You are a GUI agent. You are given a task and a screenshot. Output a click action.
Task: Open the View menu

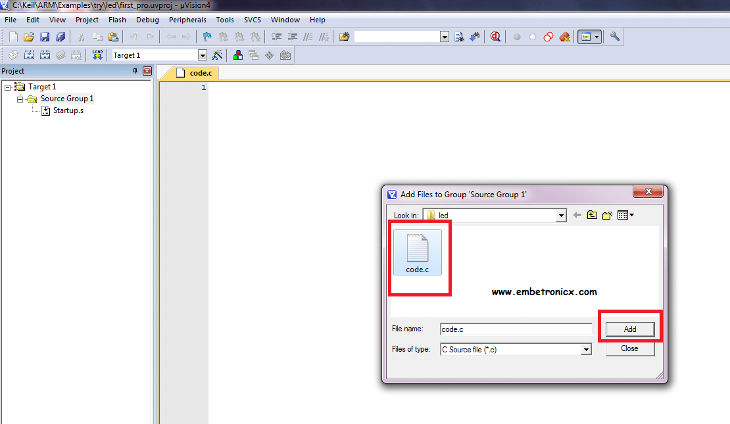click(57, 20)
